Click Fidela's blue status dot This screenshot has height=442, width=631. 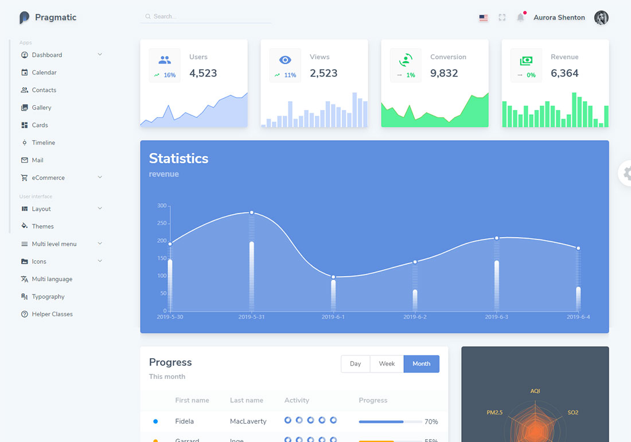(x=155, y=421)
